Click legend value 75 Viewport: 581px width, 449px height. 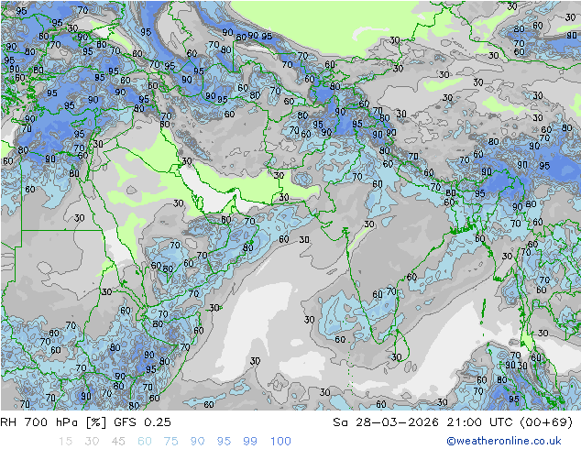click(170, 441)
